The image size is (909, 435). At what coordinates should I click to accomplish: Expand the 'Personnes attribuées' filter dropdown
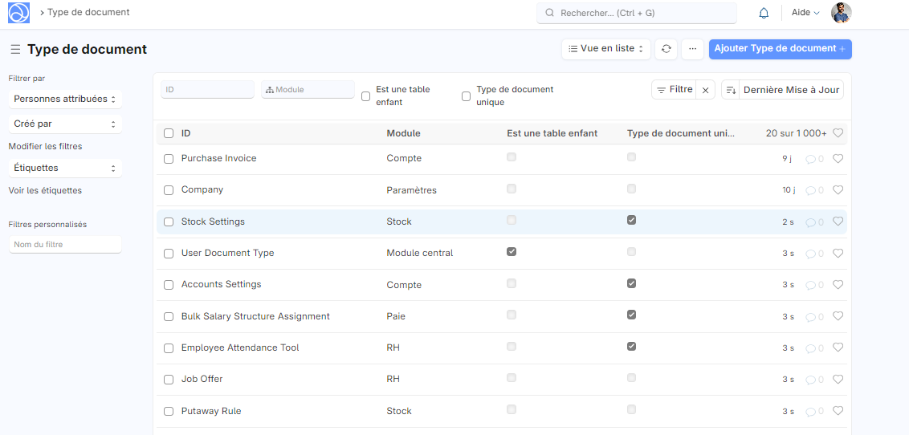pyautogui.click(x=65, y=100)
